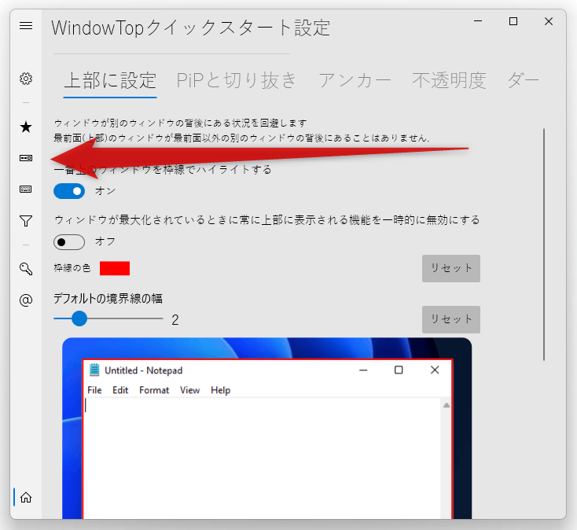Click the vertical scrollbar of settings panel
Image resolution: width=577 pixels, height=530 pixels.
click(544, 245)
